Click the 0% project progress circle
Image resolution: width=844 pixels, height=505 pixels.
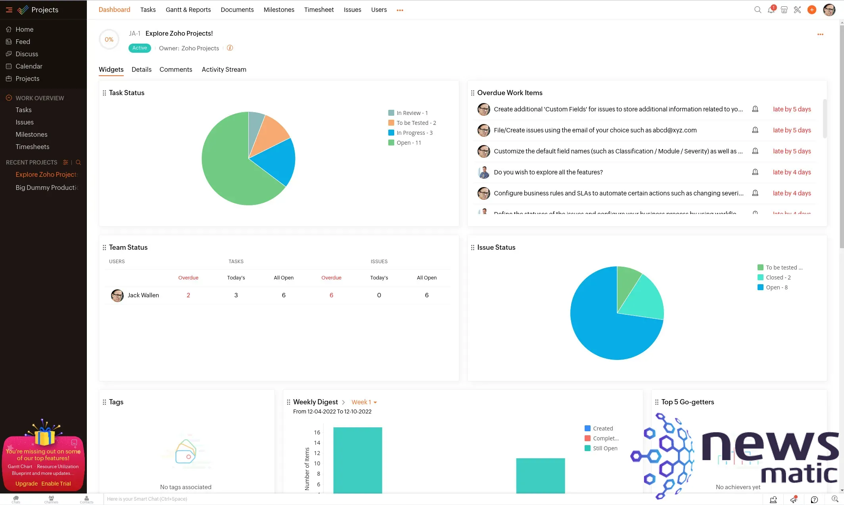109,40
